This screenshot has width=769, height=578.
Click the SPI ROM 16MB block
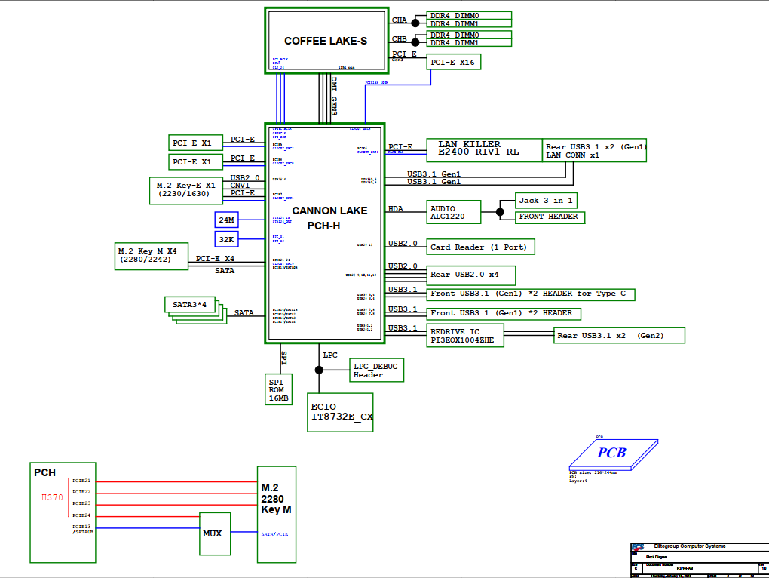pos(278,389)
